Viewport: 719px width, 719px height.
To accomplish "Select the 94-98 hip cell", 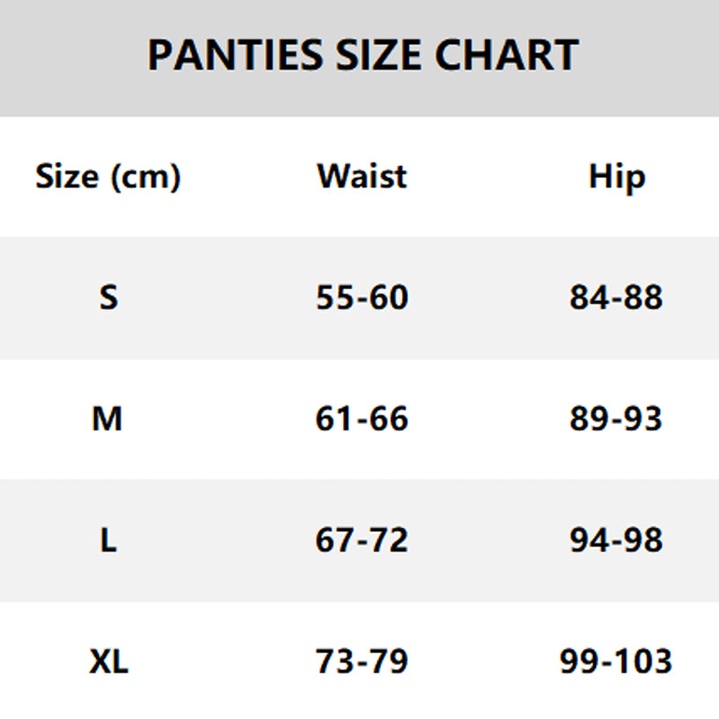I will (x=616, y=540).
